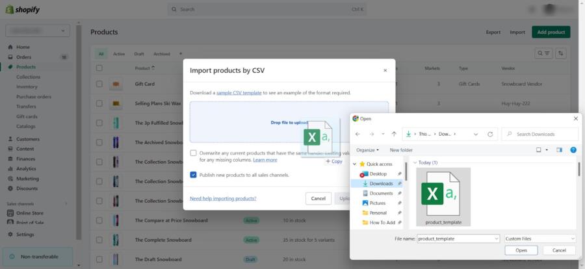Check The Compare at Price Snowboard checkbox
The height and width of the screenshot is (269, 585).
click(99, 220)
